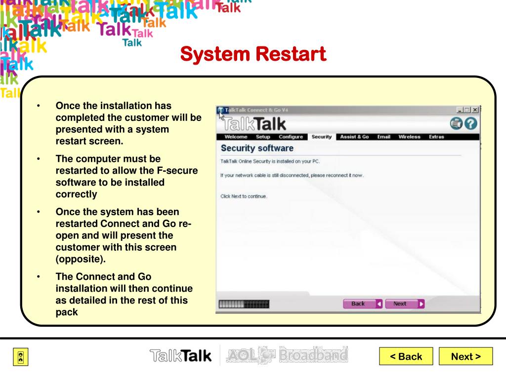Image resolution: width=506 pixels, height=379 pixels.
Task: Click the arrow on pink Back button
Action: pos(379,303)
